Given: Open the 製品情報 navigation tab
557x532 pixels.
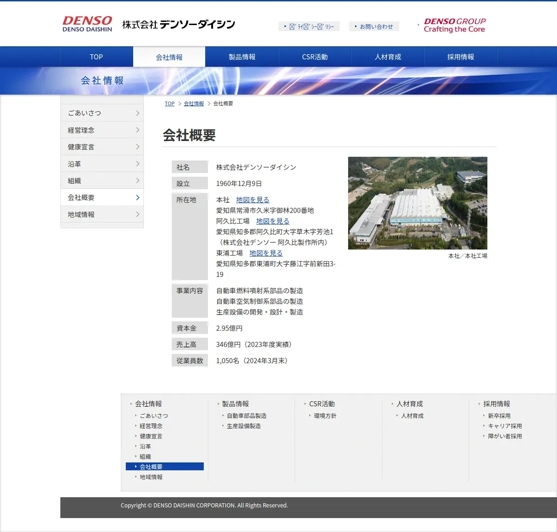Looking at the screenshot, I should tap(242, 57).
